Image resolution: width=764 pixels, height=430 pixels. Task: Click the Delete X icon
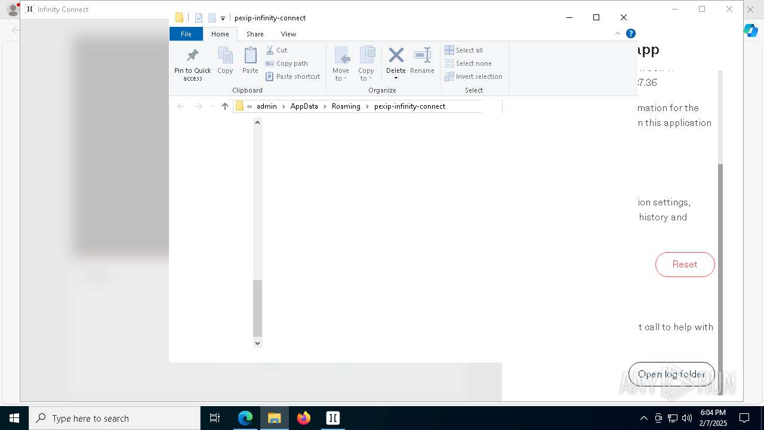point(396,56)
